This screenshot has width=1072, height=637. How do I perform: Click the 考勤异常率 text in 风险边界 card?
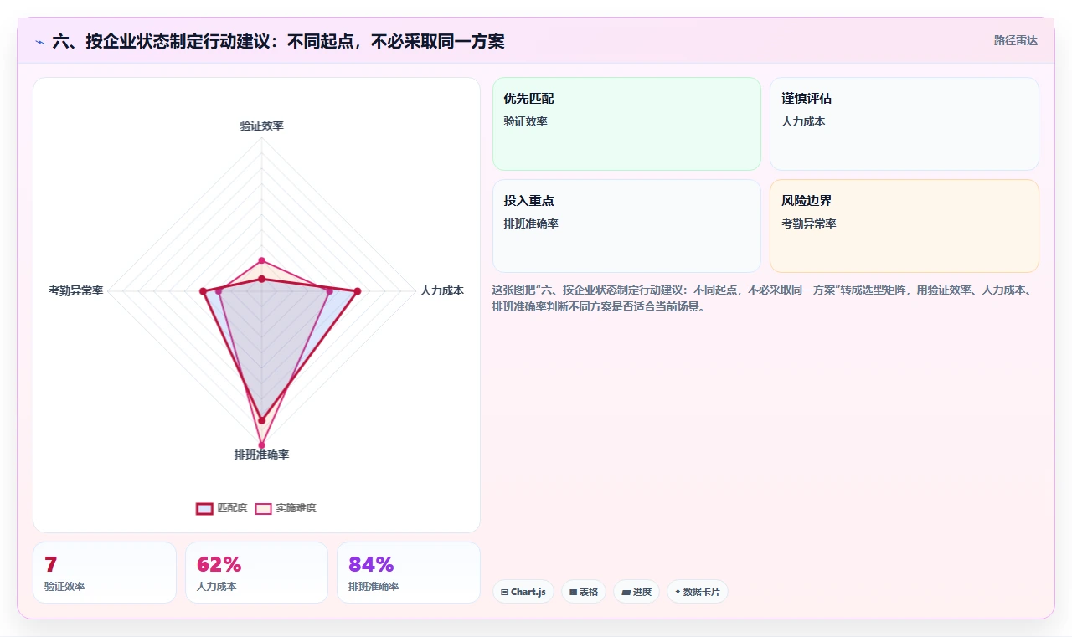(809, 224)
